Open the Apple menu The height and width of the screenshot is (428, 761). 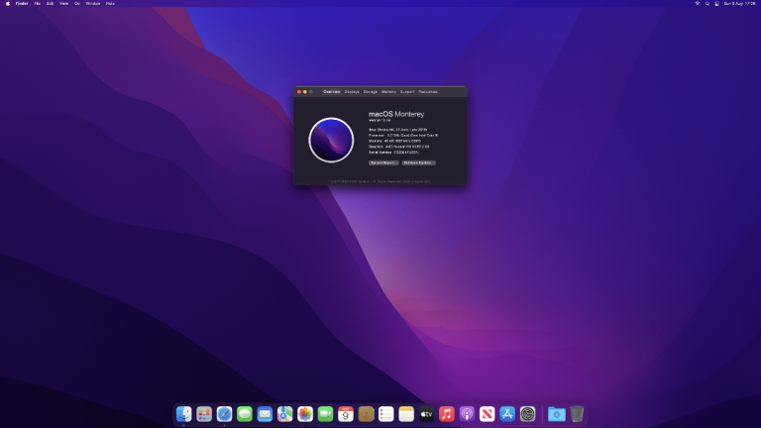point(8,3)
